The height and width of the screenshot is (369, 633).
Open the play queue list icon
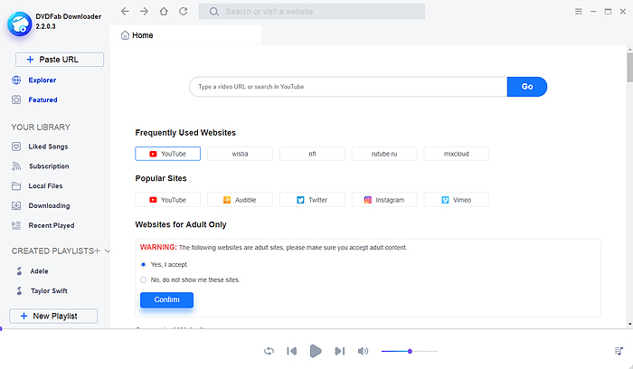click(619, 351)
